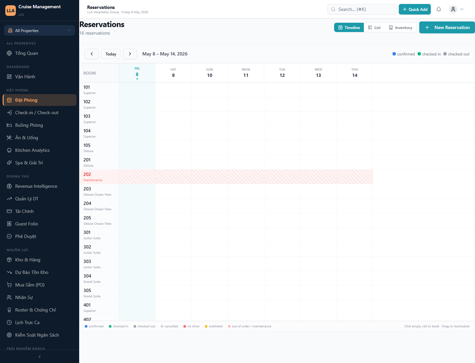This screenshot has width=475, height=363.
Task: Open Mua Sắm (PO) cart icon
Action: pyautogui.click(x=9, y=285)
